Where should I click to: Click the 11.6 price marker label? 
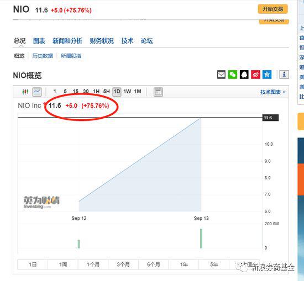270,118
